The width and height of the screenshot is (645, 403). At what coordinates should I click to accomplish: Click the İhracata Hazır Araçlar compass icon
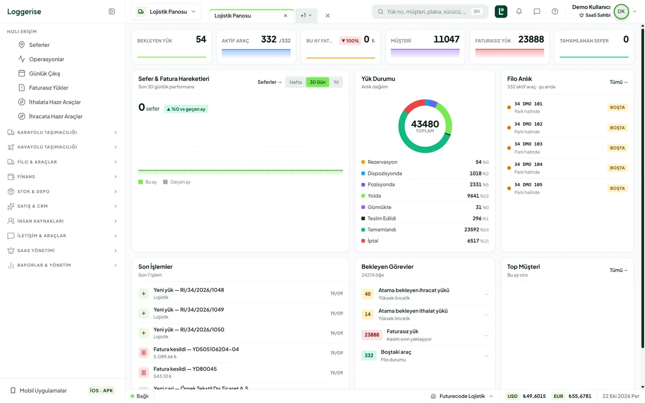(22, 116)
